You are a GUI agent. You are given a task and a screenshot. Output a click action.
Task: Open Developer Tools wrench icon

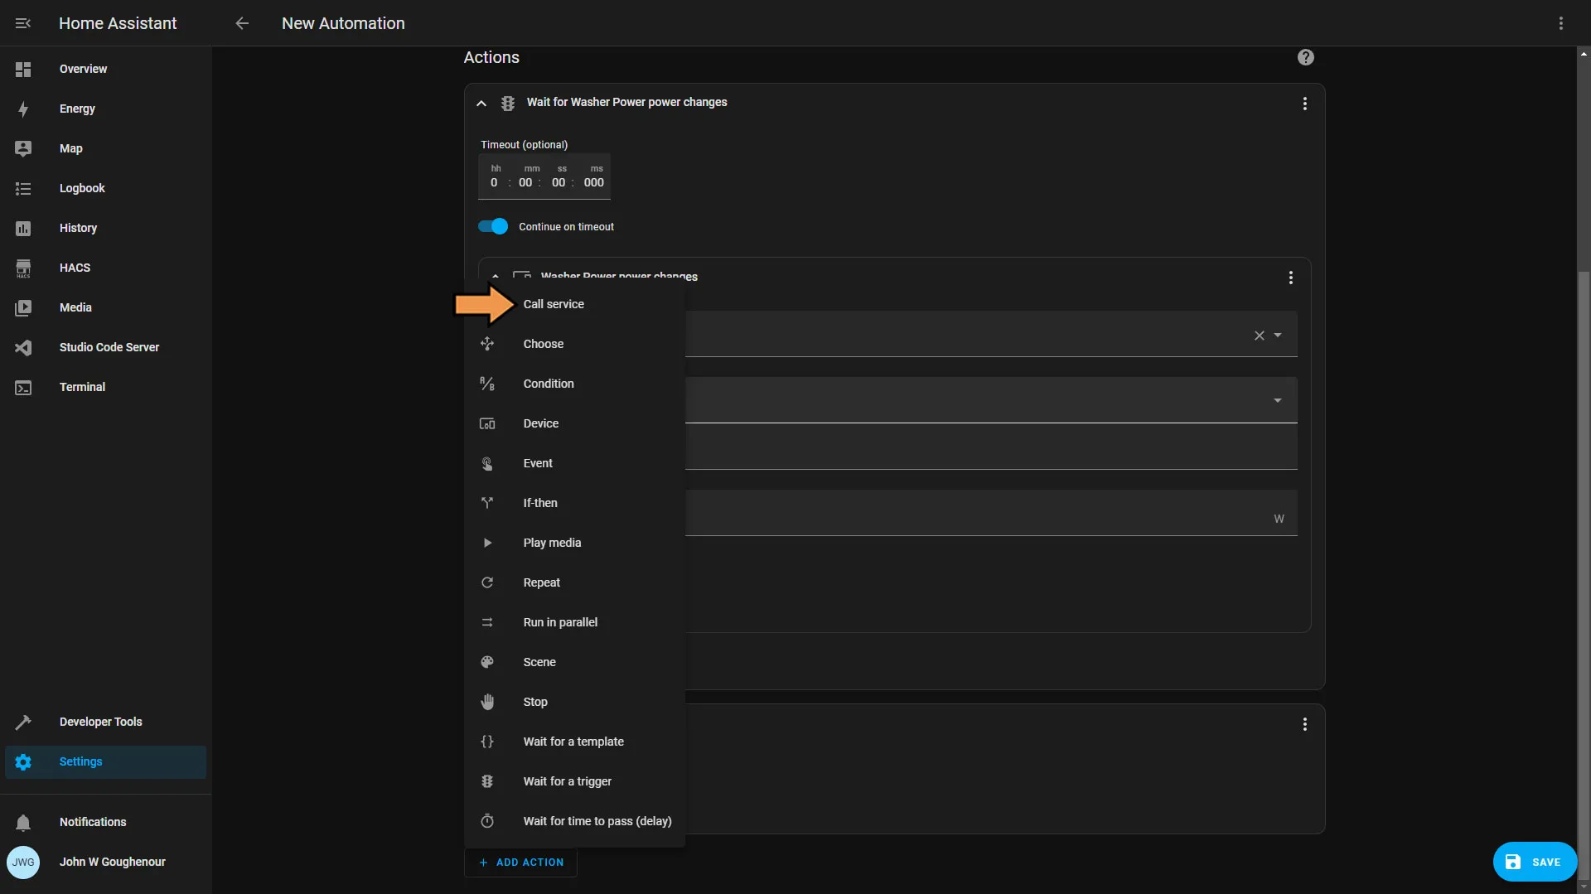click(x=23, y=722)
